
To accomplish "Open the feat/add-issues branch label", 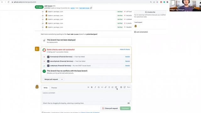I will pos(84,8).
